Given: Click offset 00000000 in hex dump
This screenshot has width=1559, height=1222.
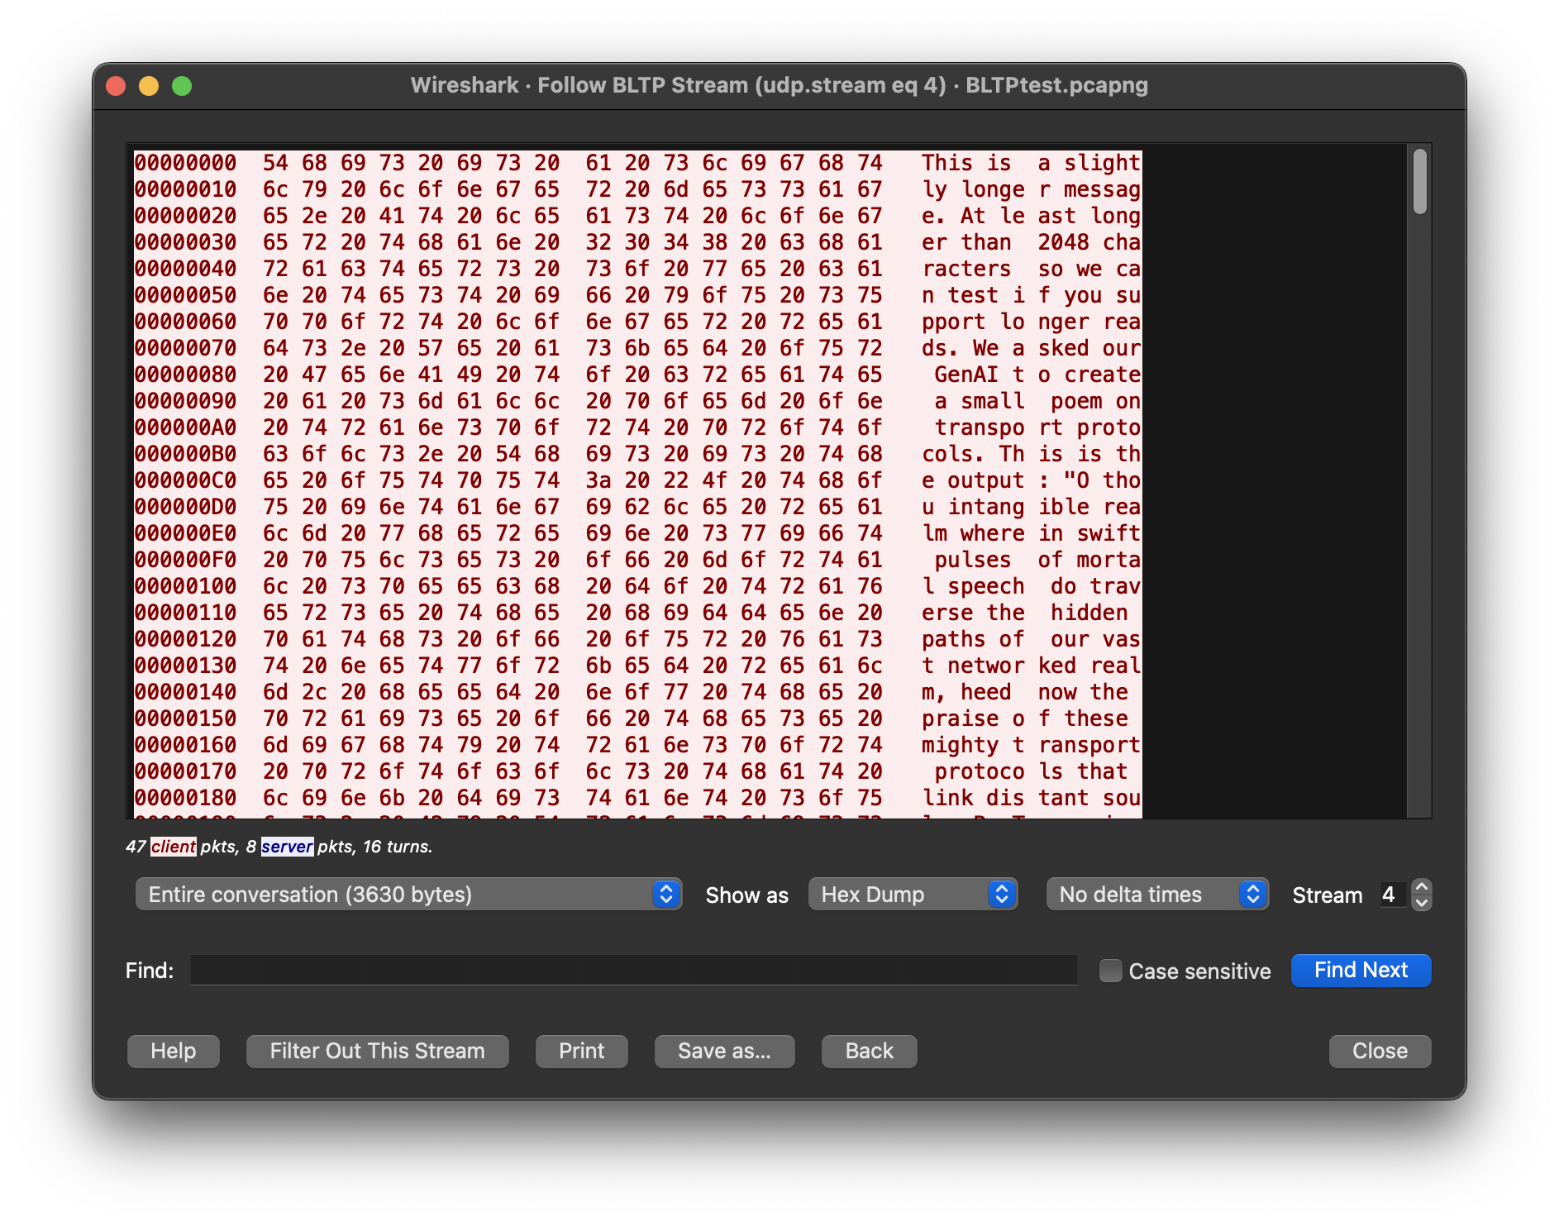Looking at the screenshot, I should point(185,163).
